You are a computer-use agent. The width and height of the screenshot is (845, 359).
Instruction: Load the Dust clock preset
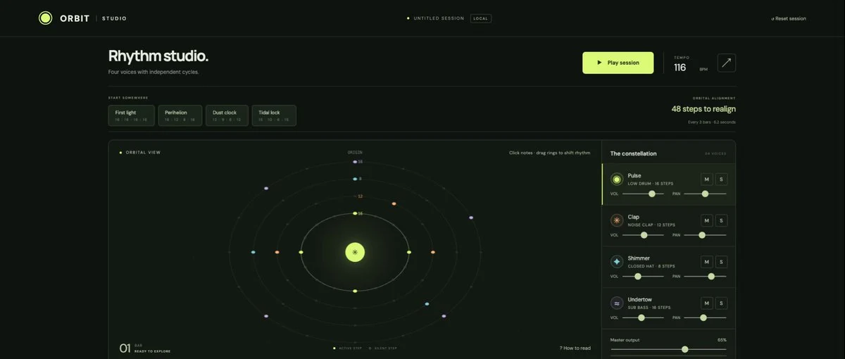click(227, 115)
